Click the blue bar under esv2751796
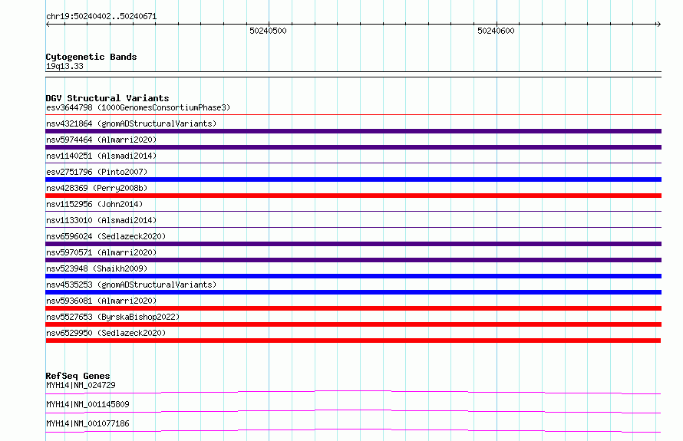The image size is (683, 441). click(353, 179)
